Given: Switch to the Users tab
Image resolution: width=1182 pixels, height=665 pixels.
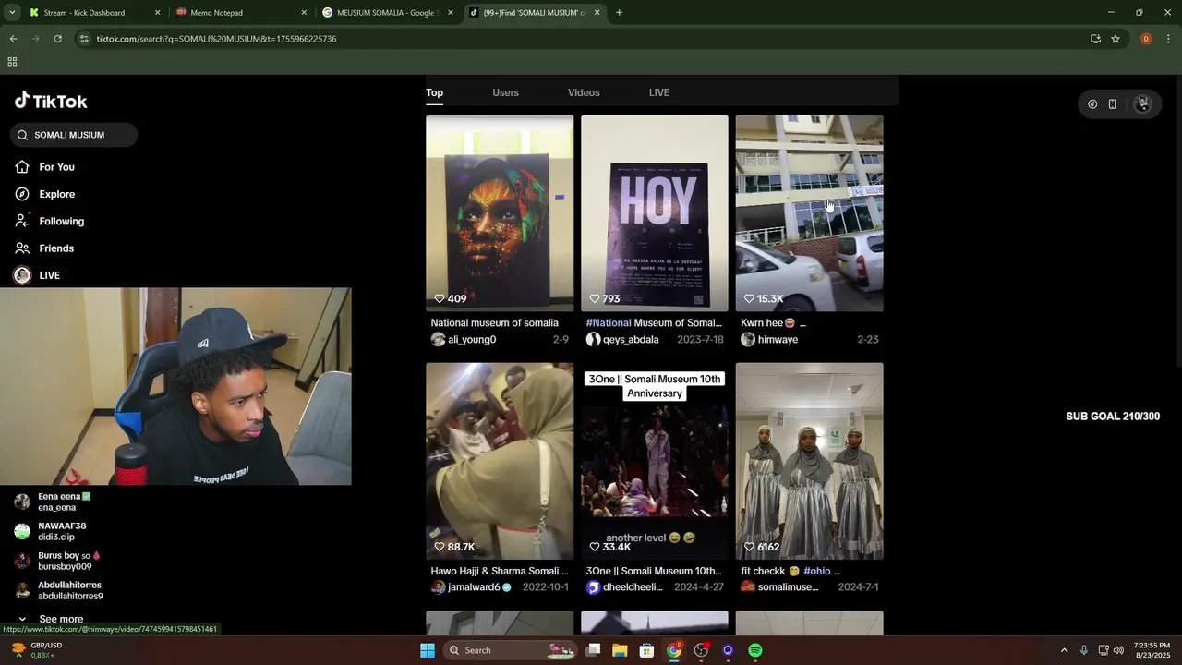Looking at the screenshot, I should pos(505,92).
